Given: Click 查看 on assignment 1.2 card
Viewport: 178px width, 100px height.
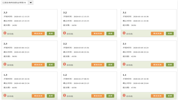Looking at the screenshot, I should (110, 96).
